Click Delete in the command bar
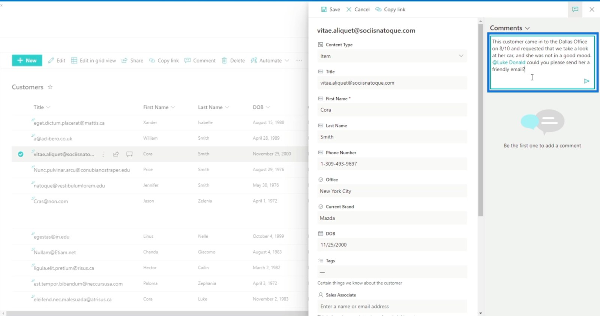Screen dimensions: 600x316 tap(233, 60)
